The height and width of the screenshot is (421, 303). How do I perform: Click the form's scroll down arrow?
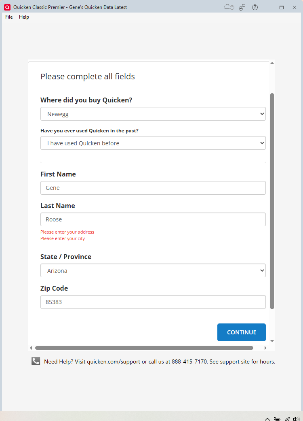pyautogui.click(x=272, y=341)
